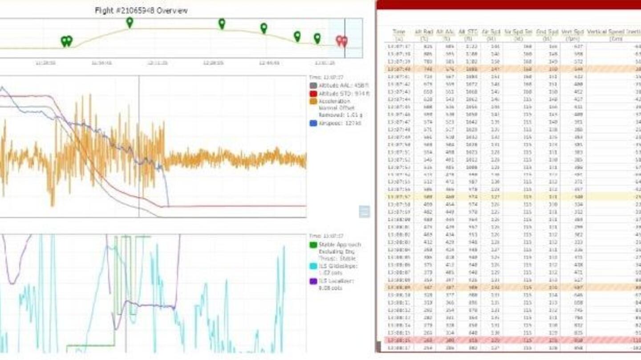Image resolution: width=641 pixels, height=360 pixels.
Task: Toggle the ILS Localiser purple legend entry
Action: click(314, 281)
